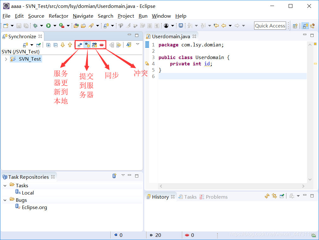Open the Back history dropdown arrow
The width and height of the screenshot is (319, 240).
pos(230,26)
